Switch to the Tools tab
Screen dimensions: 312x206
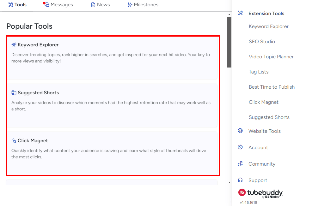(x=17, y=5)
